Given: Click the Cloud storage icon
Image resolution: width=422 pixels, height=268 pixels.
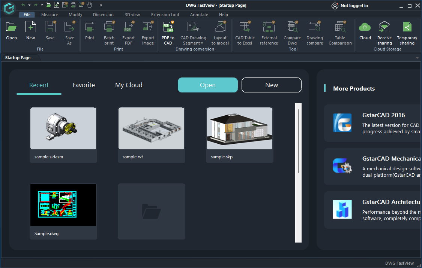Looking at the screenshot, I should [365, 27].
